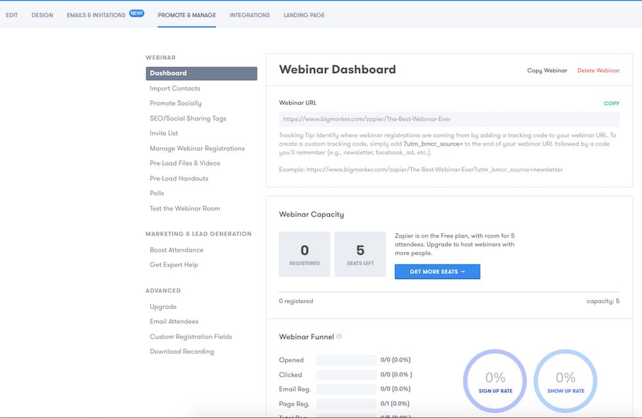Click the NEW! badge beside Emails & Invitations

tap(137, 13)
